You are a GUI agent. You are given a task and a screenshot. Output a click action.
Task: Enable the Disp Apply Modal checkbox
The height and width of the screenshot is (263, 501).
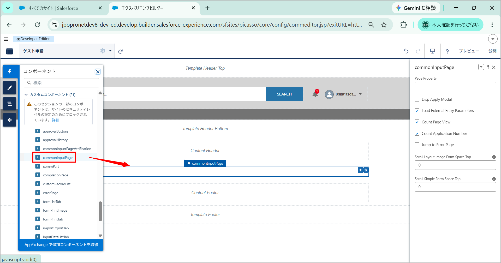pyautogui.click(x=417, y=99)
